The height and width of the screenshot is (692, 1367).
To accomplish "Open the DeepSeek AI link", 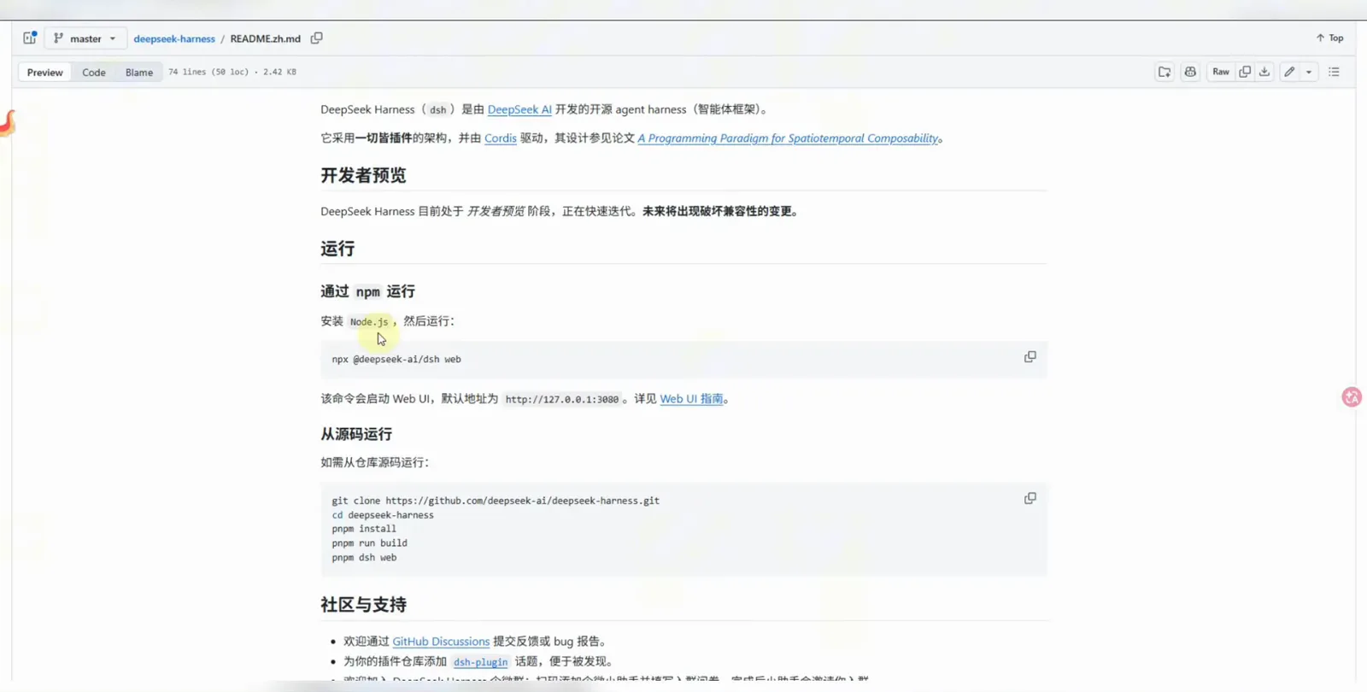I will point(519,109).
